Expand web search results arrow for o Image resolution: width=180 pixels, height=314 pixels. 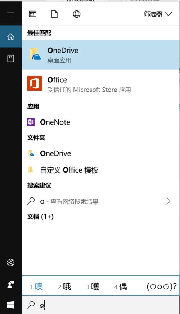point(168,201)
